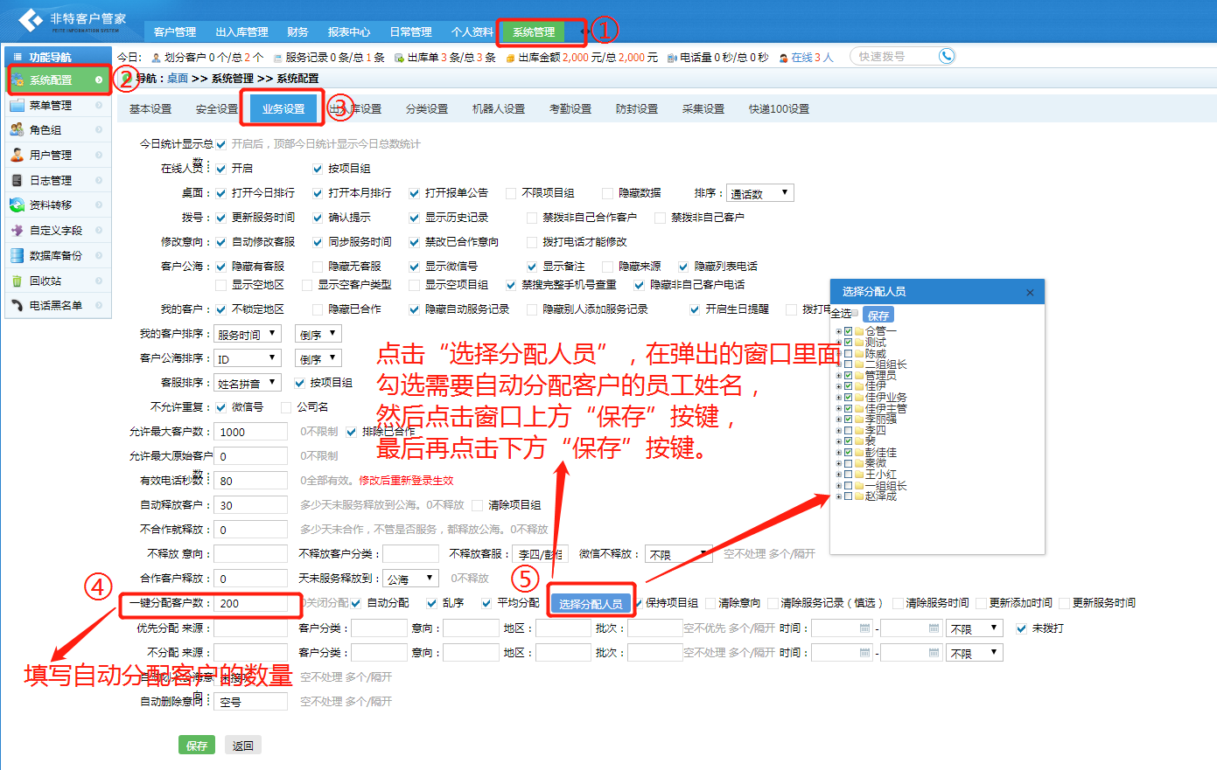Toggle the 打开今日排行 checkbox
The width and height of the screenshot is (1217, 770).
(221, 193)
